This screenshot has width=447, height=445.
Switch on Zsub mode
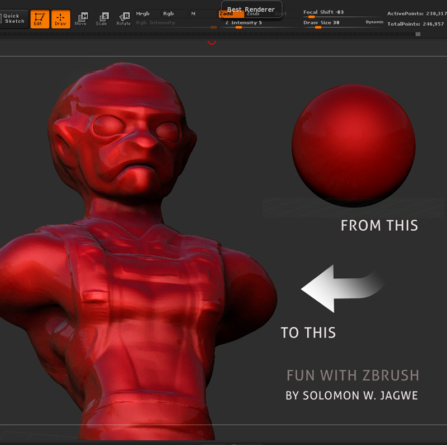[x=258, y=13]
